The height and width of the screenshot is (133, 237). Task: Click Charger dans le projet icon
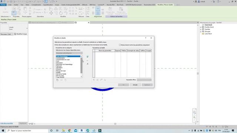coord(110,11)
